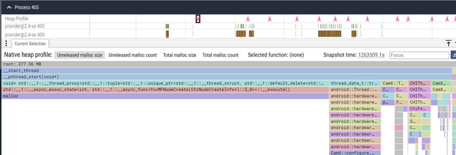Click the CamX::configure_ frame at bottom
The height and width of the screenshot is (155, 456).
[354, 153]
